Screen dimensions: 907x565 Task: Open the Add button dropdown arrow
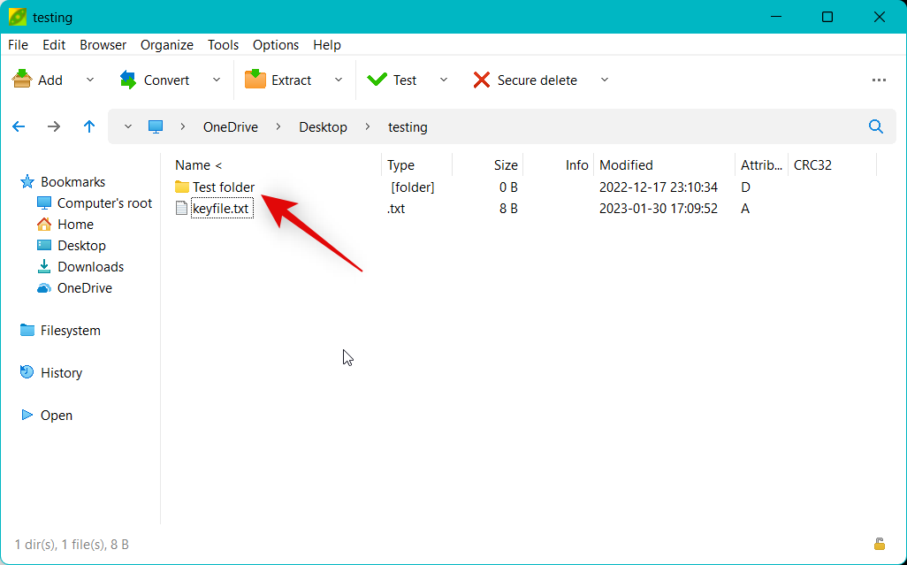click(90, 80)
